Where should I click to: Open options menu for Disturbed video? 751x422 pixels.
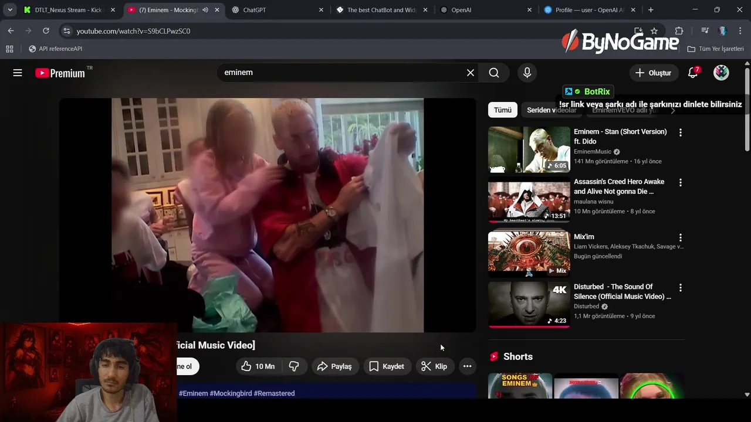click(680, 288)
